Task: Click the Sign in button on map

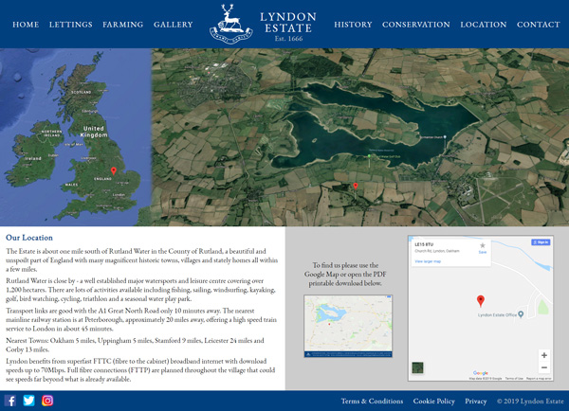Action: 541,242
